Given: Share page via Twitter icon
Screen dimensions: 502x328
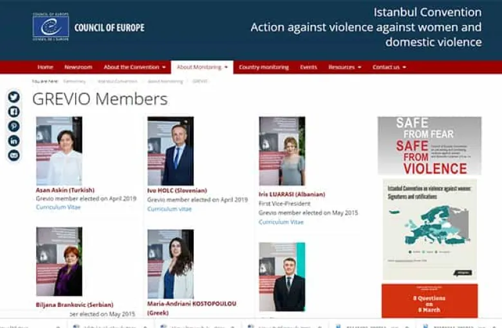Looking at the screenshot, I should tap(14, 97).
